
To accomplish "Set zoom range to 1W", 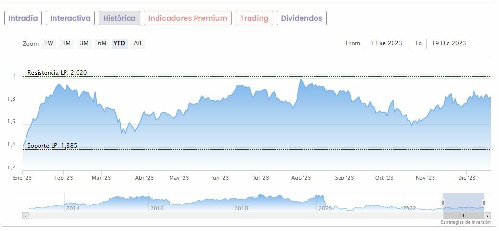I will [49, 43].
